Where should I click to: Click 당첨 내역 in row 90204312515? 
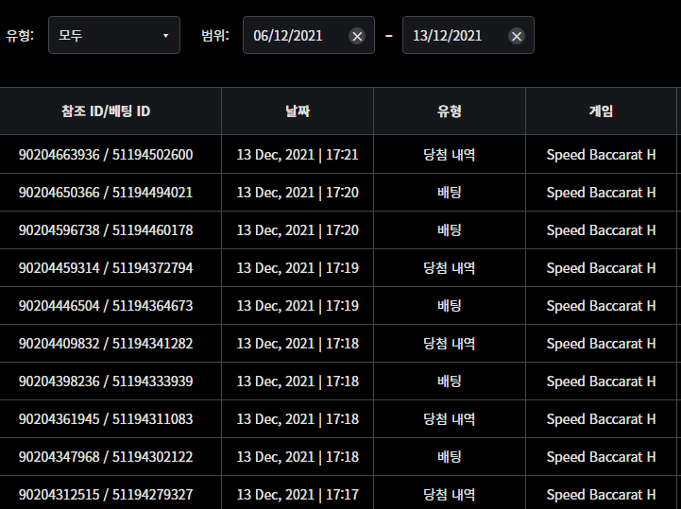(x=449, y=495)
